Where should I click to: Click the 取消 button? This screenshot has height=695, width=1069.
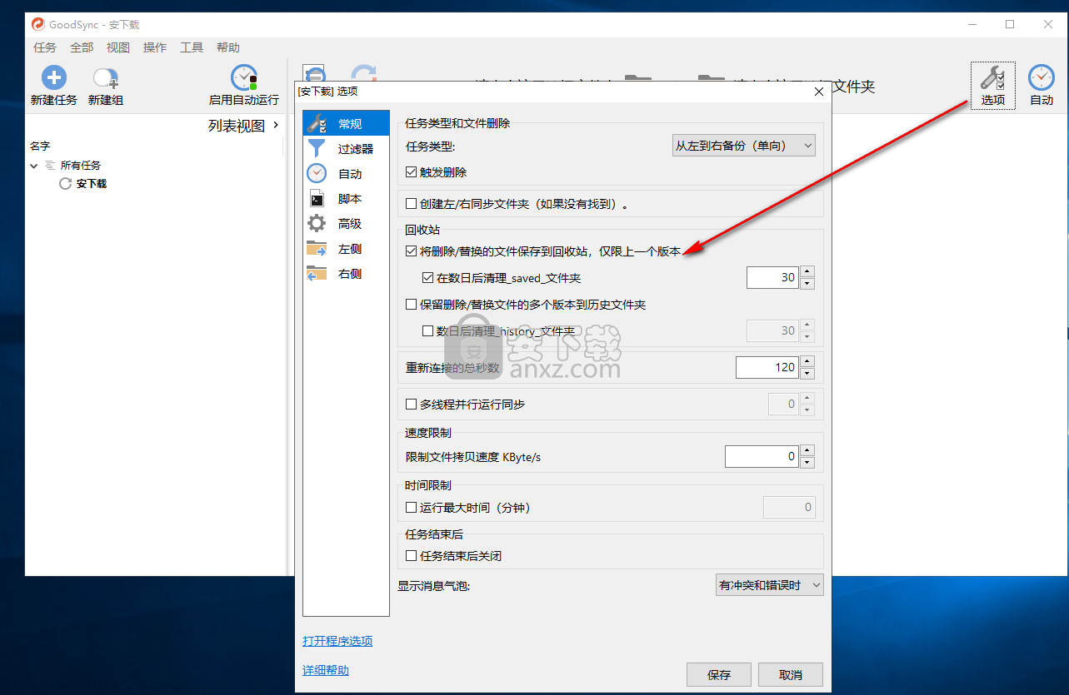[791, 674]
